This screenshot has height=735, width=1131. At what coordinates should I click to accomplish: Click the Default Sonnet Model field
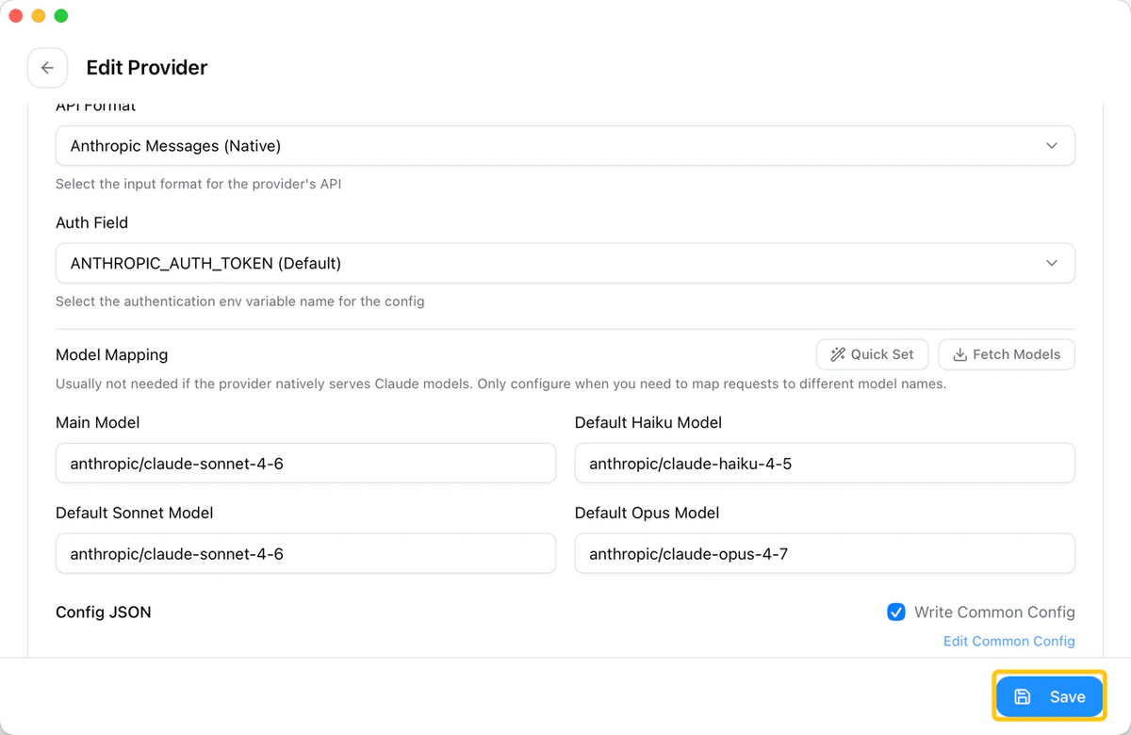click(x=305, y=554)
